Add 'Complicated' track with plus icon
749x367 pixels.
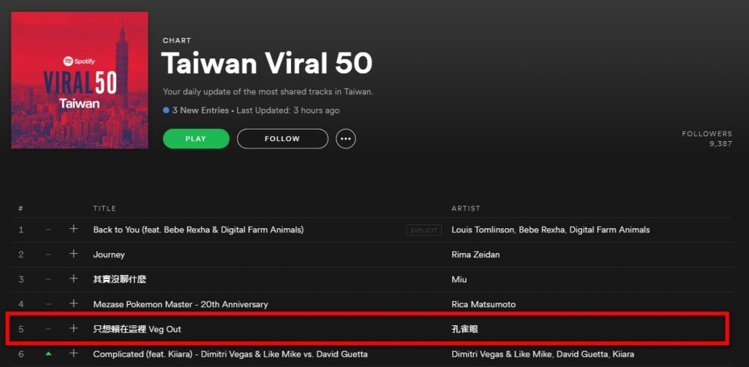(x=73, y=354)
